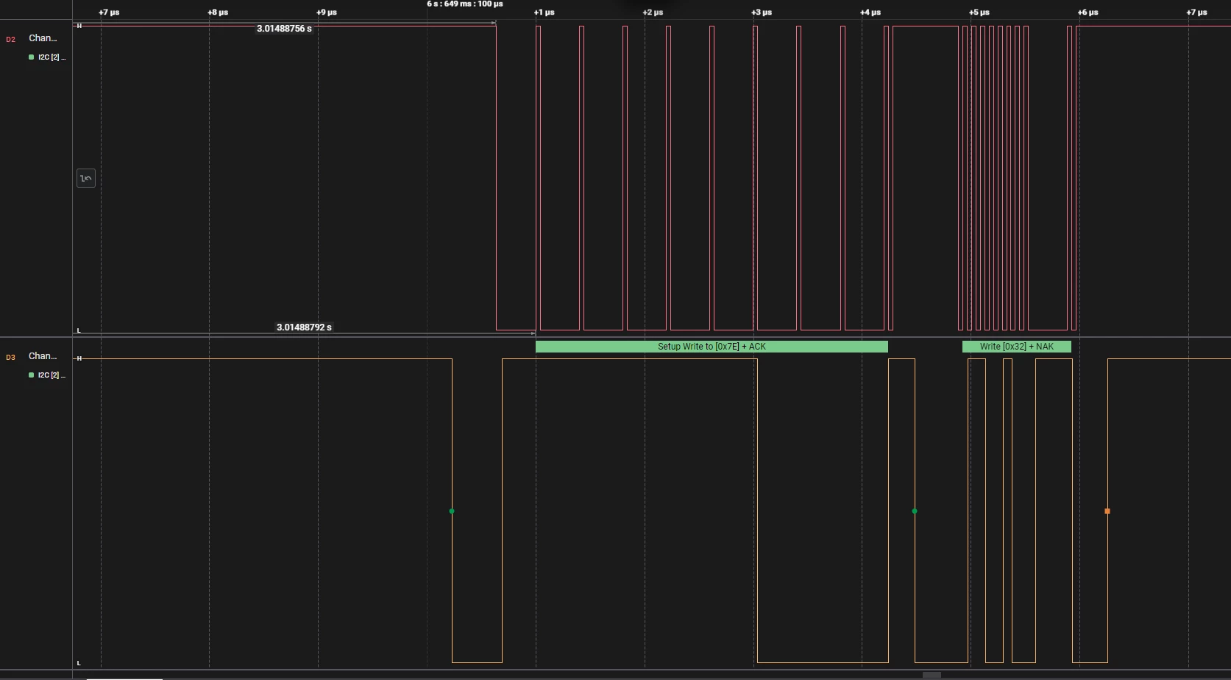The height and width of the screenshot is (680, 1231).
Task: Click the D3 channel name 'Chan...'
Action: pos(43,356)
